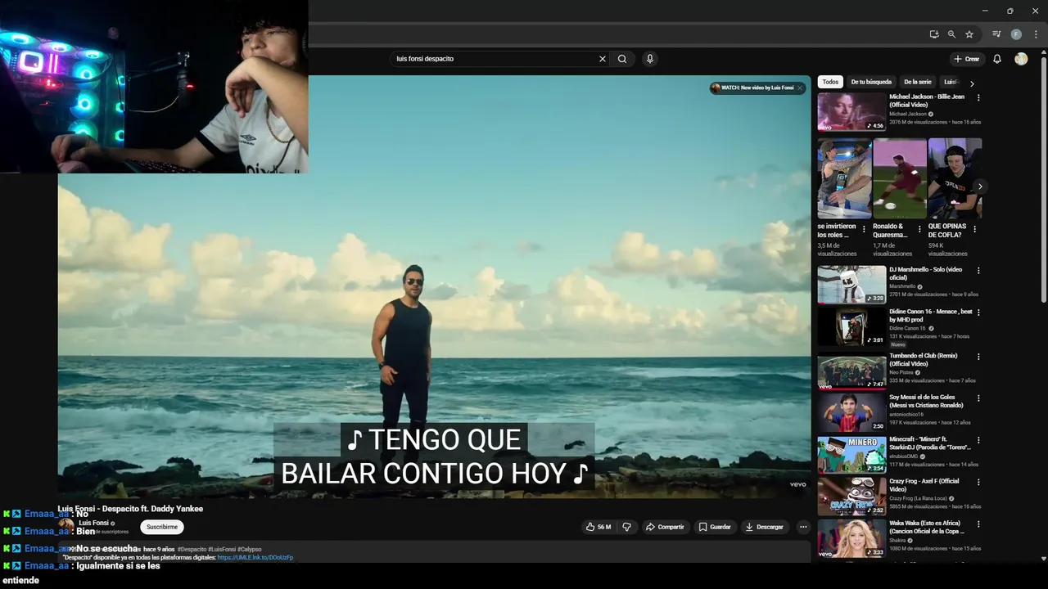
Task: Click title 'Crazy Frog - Axel F (Official Video)'
Action: pyautogui.click(x=924, y=485)
